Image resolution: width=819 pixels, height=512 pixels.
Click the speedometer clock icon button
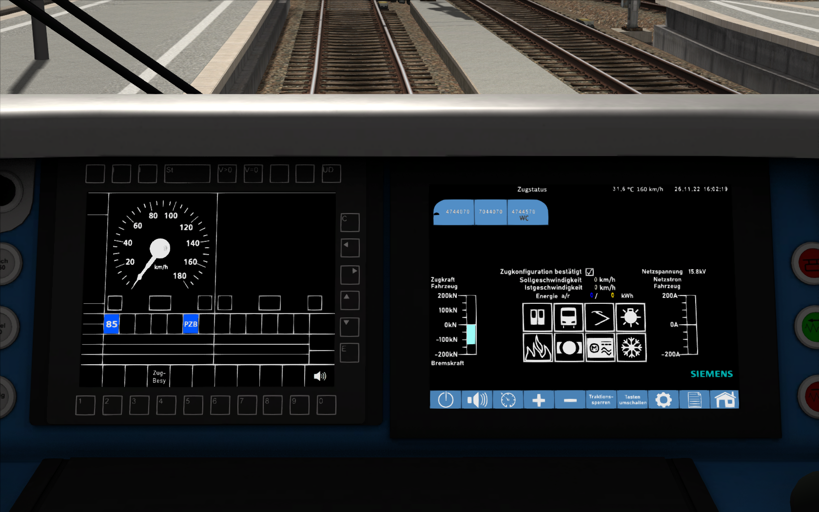pos(507,400)
